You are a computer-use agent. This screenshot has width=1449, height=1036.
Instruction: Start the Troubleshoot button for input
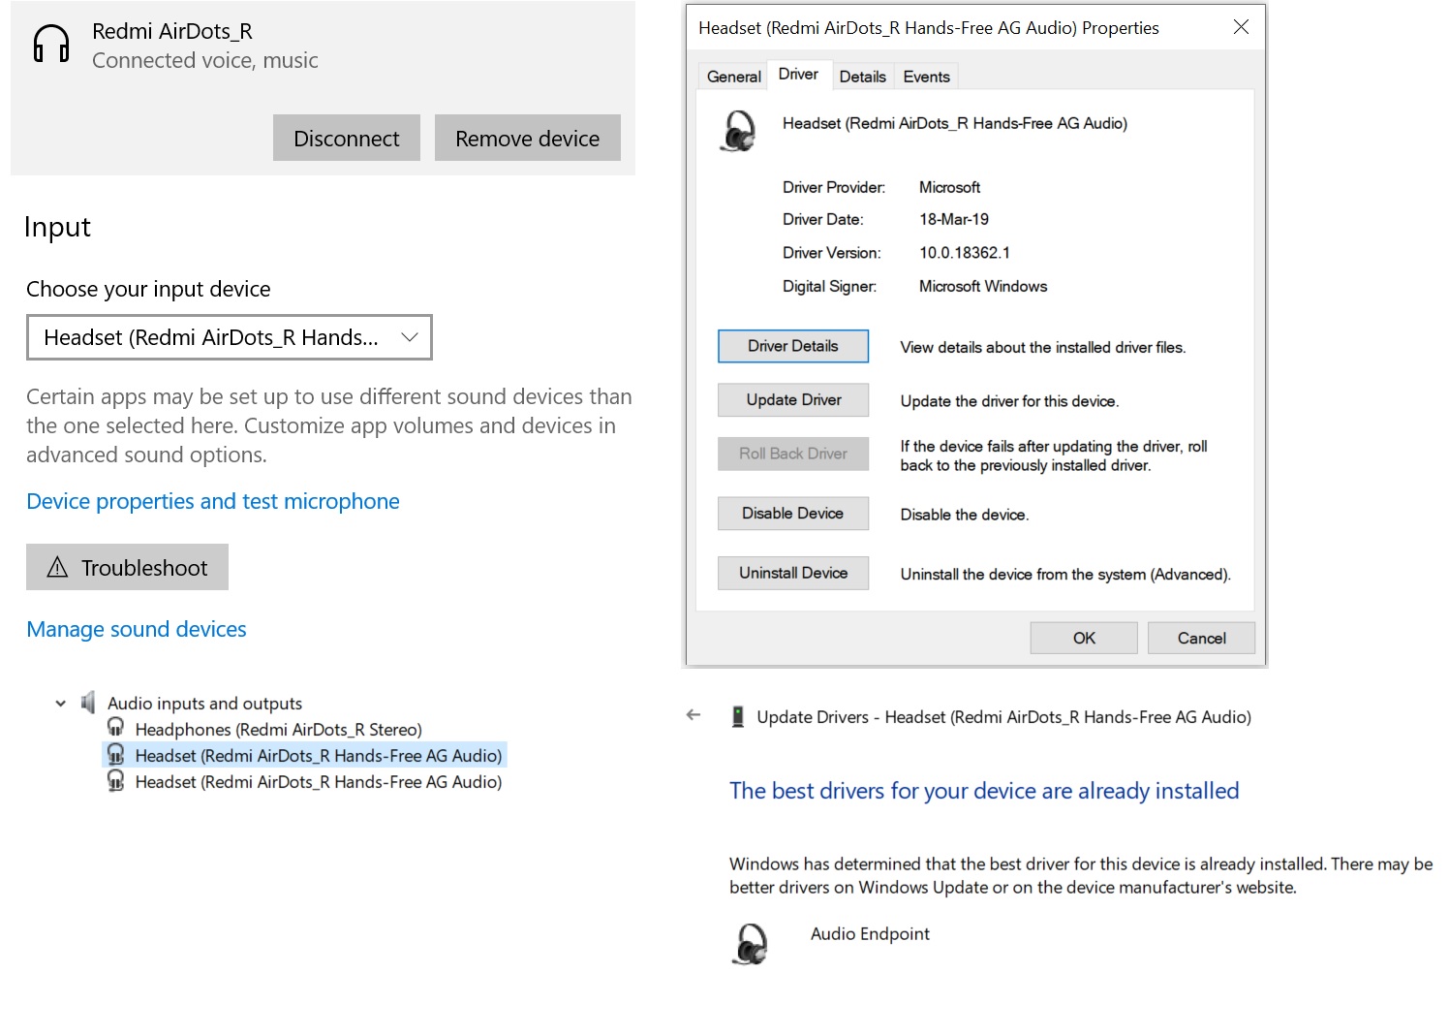point(127,567)
